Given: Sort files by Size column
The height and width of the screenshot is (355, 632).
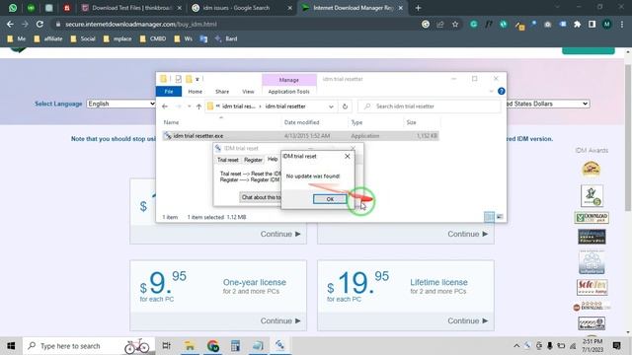Looking at the screenshot, I should [411, 122].
